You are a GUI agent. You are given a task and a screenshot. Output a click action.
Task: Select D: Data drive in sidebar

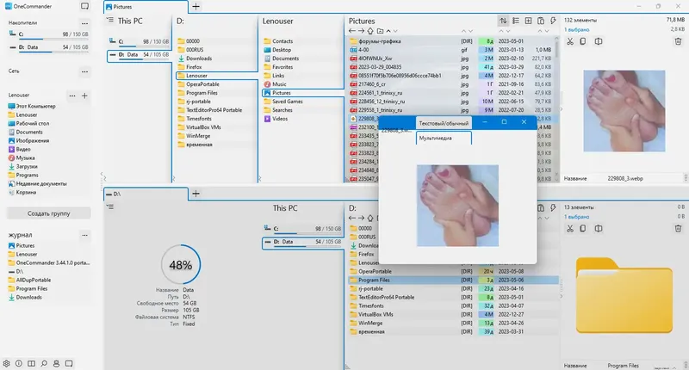[49, 47]
